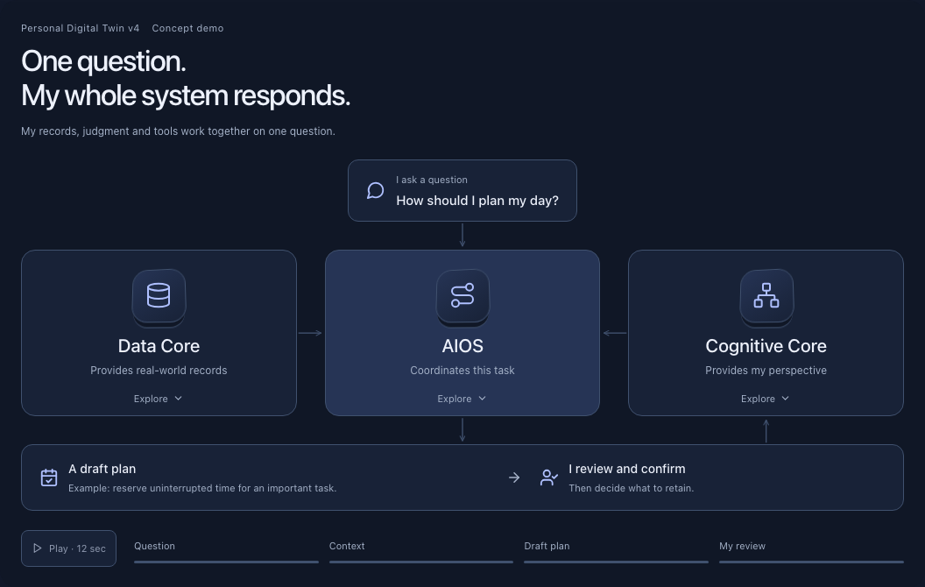Click the 'My records, judgment and tools' subtitle

coord(178,131)
